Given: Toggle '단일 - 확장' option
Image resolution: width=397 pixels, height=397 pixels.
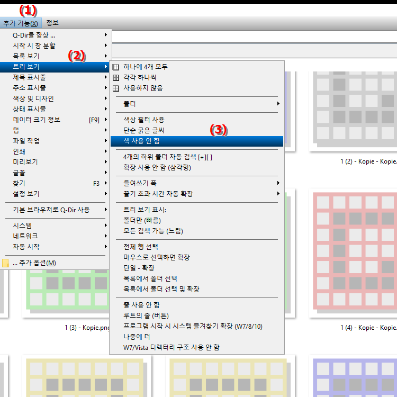Looking at the screenshot, I should coord(197,268).
